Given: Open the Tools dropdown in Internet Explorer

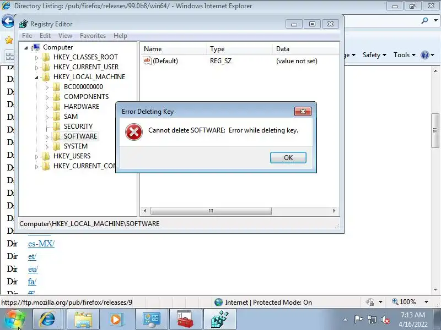Looking at the screenshot, I should pyautogui.click(x=405, y=55).
